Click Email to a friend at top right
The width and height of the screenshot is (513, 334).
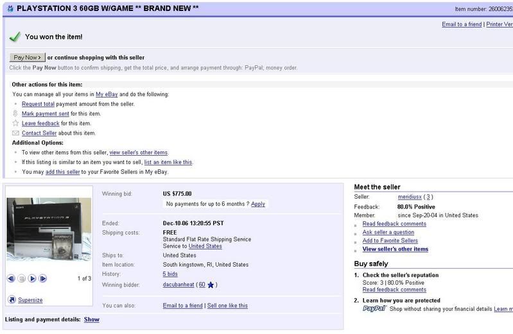462,24
